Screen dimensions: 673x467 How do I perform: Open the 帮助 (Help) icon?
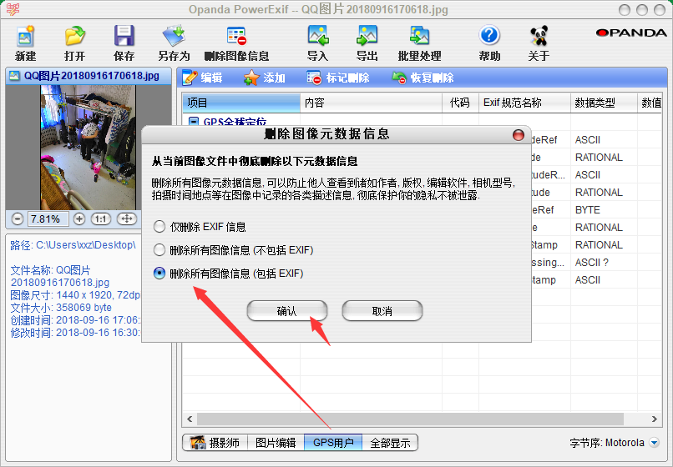[x=489, y=36]
